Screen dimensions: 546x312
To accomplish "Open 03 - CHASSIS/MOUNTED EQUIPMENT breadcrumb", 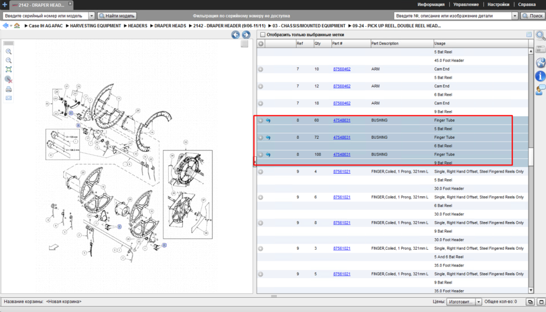I will 309,26.
